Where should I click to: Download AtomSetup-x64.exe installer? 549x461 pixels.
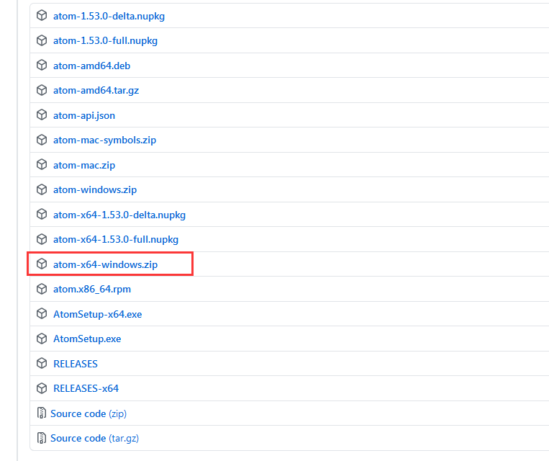[98, 314]
